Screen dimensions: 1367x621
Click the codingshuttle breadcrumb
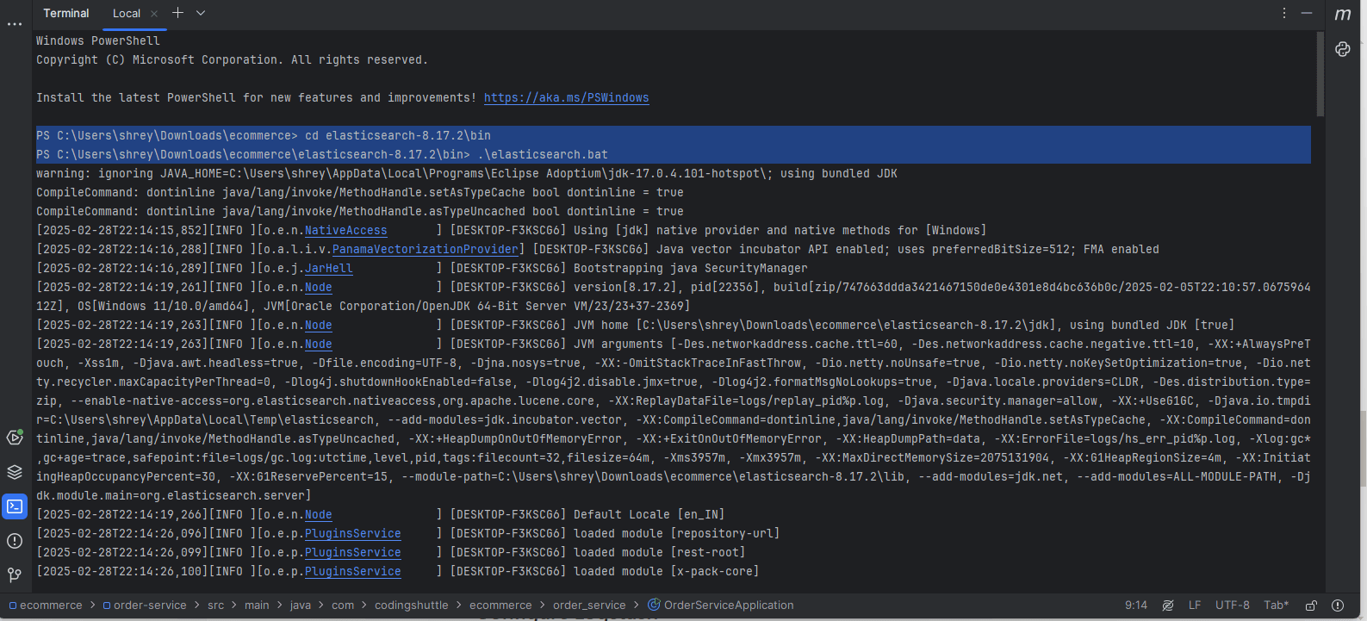[x=412, y=605]
